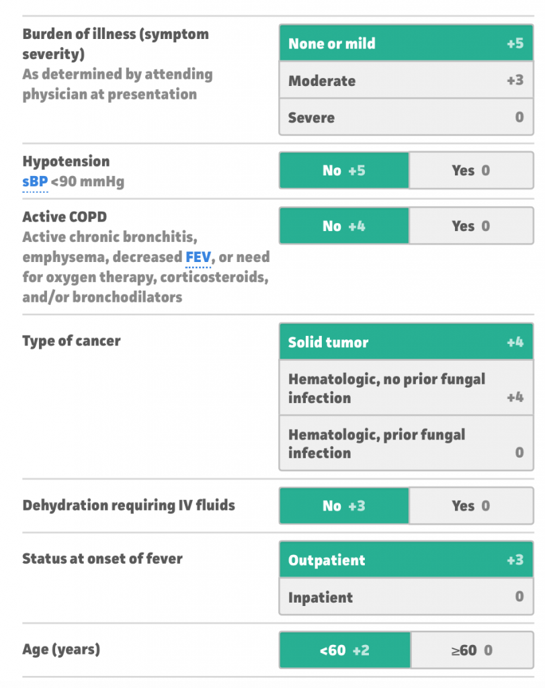Select "Hematologic, no prior fungal infection"
The height and width of the screenshot is (688, 545).
coord(406,388)
